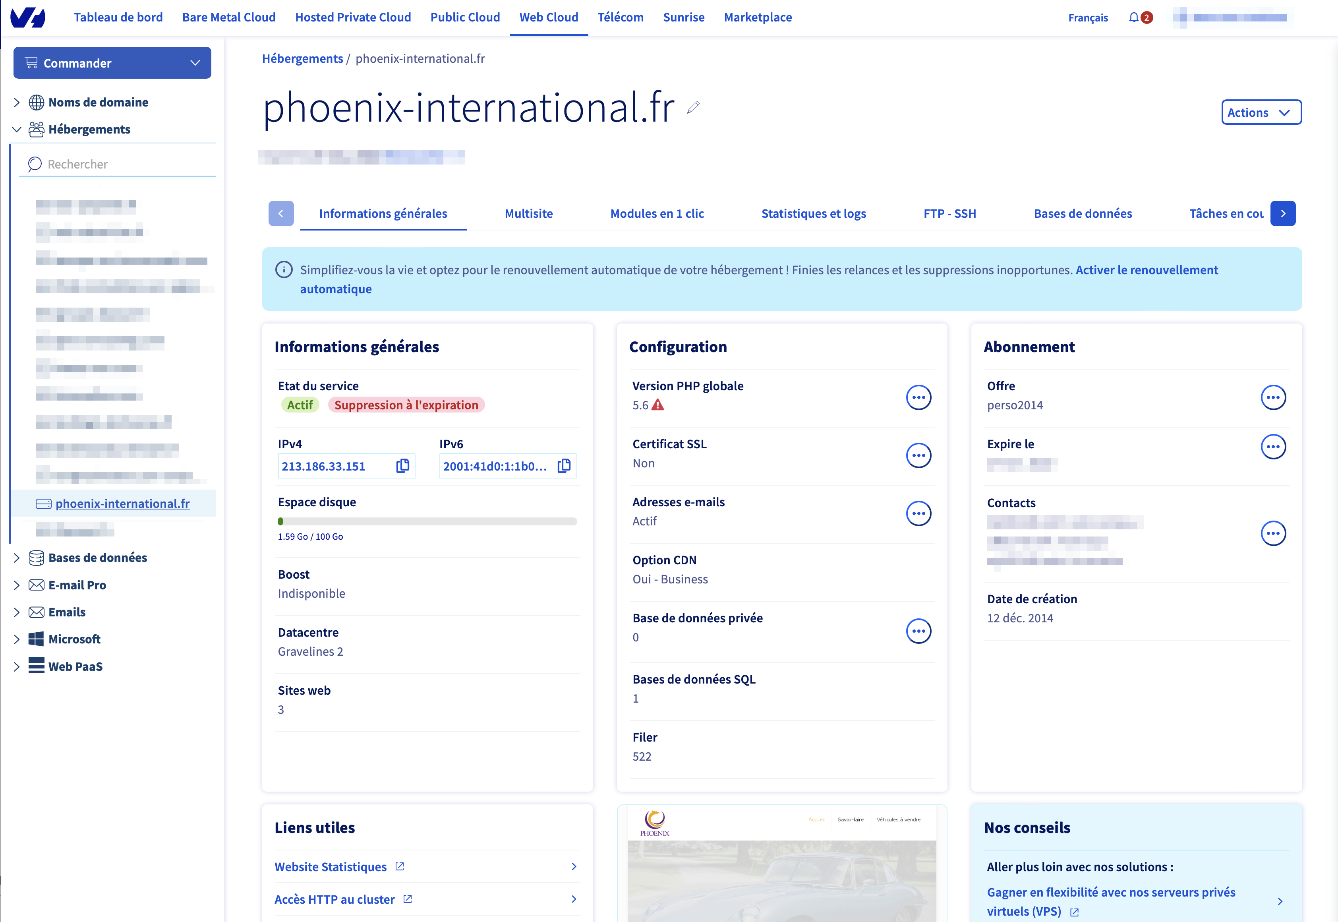Copy the IPv4 address with copy icon
The height and width of the screenshot is (922, 1338).
pyautogui.click(x=402, y=466)
